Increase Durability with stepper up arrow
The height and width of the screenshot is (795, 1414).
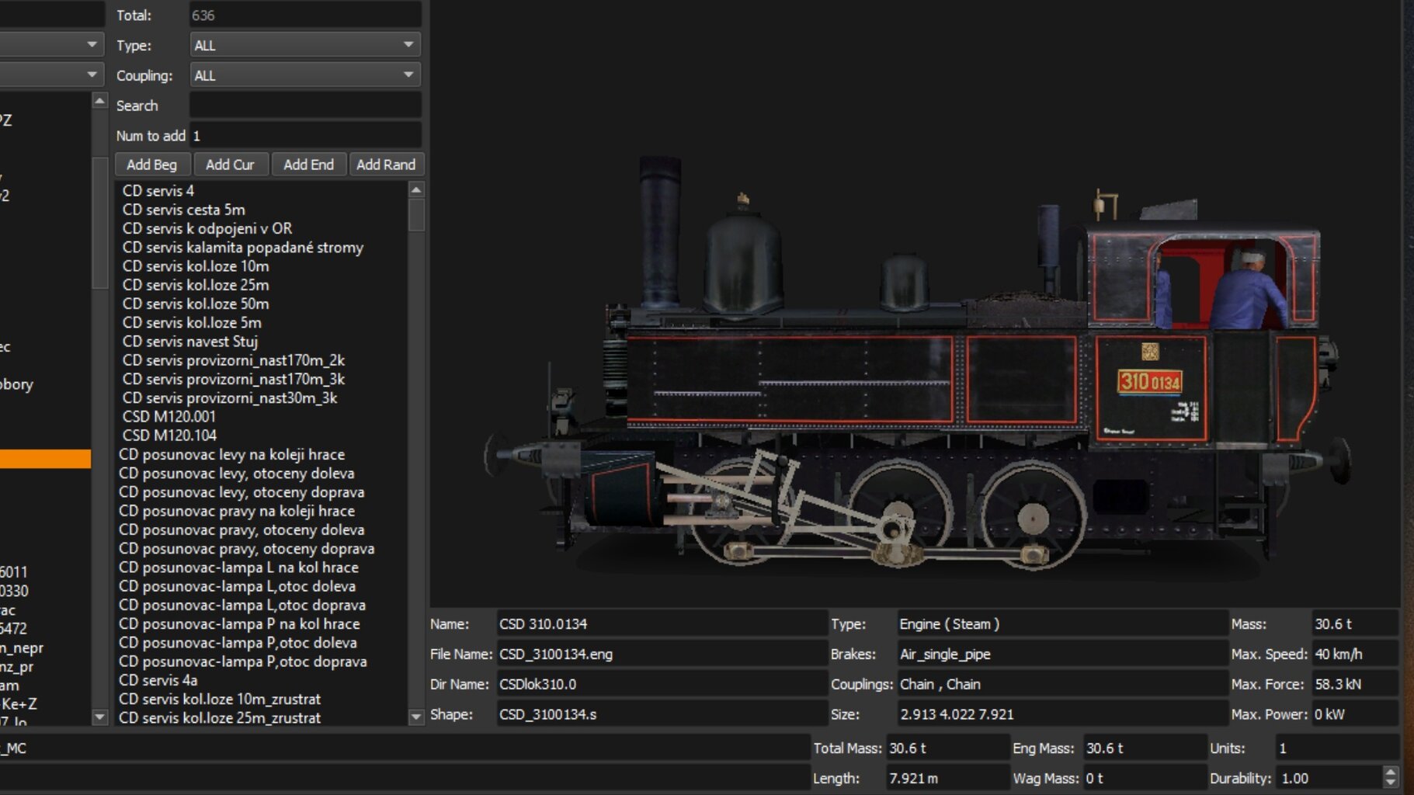[1390, 772]
